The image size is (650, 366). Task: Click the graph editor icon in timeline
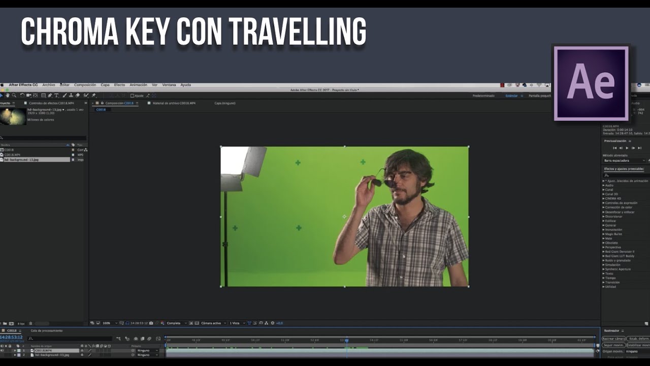(158, 339)
